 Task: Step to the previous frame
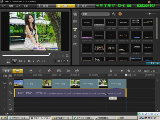[x=25, y=61]
